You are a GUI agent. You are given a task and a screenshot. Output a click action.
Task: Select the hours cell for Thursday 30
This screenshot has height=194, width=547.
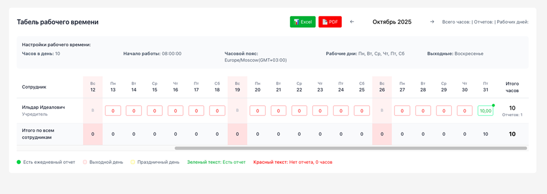(465, 111)
